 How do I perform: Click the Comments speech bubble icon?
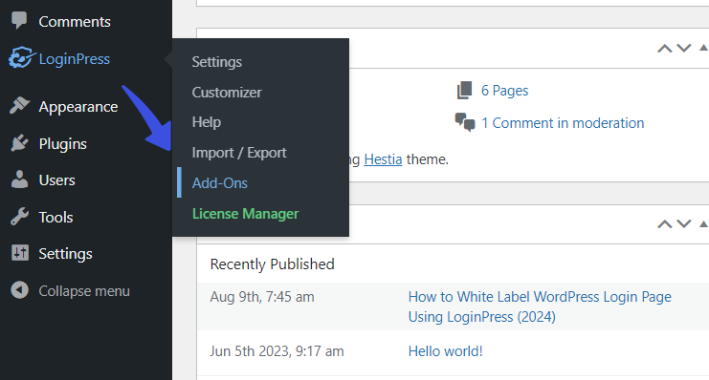tap(19, 21)
